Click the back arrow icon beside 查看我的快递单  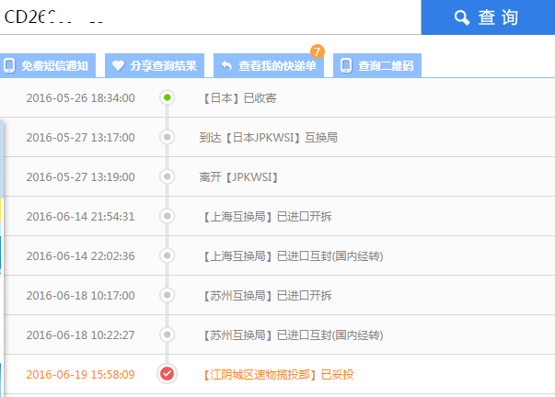226,66
